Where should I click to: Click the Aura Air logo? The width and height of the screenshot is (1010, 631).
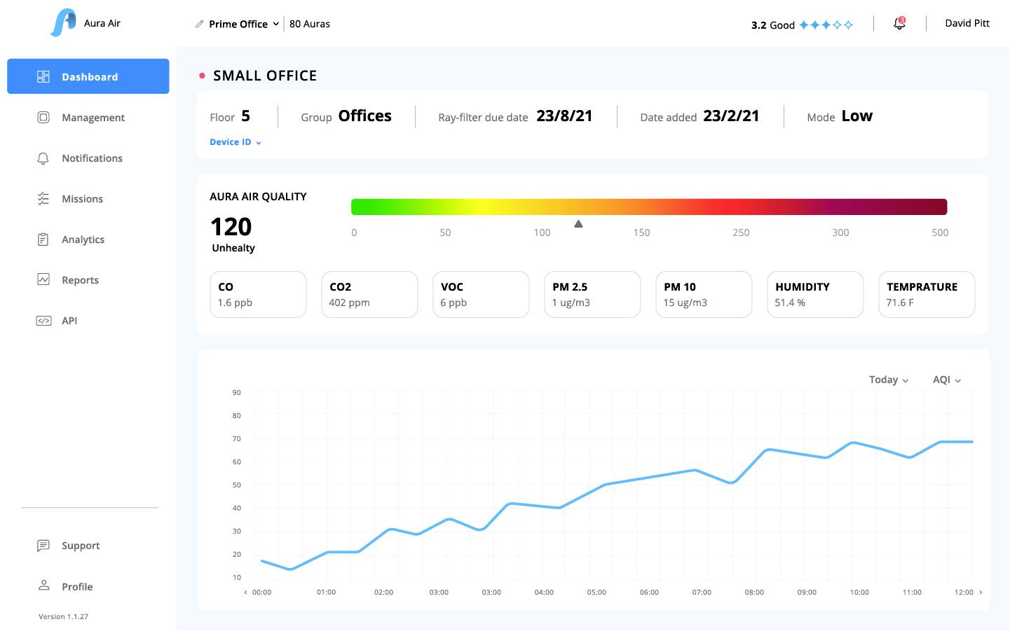click(x=65, y=22)
